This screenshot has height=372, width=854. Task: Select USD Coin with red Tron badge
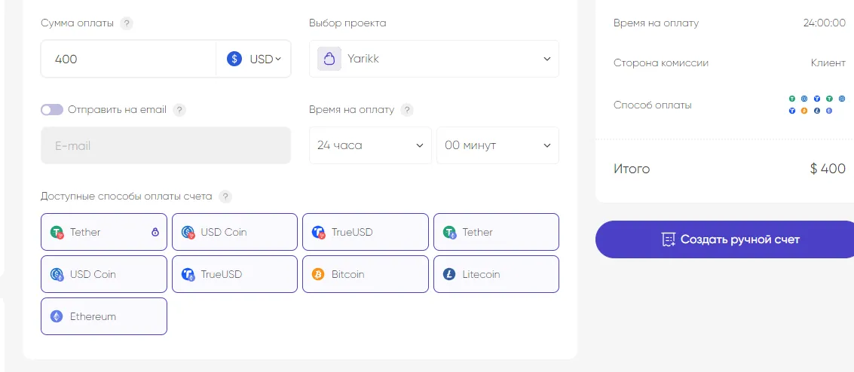click(234, 232)
